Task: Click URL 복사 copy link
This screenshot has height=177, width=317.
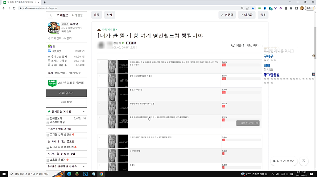Action: pos(253,46)
